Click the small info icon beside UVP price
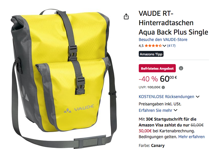 click(163, 88)
